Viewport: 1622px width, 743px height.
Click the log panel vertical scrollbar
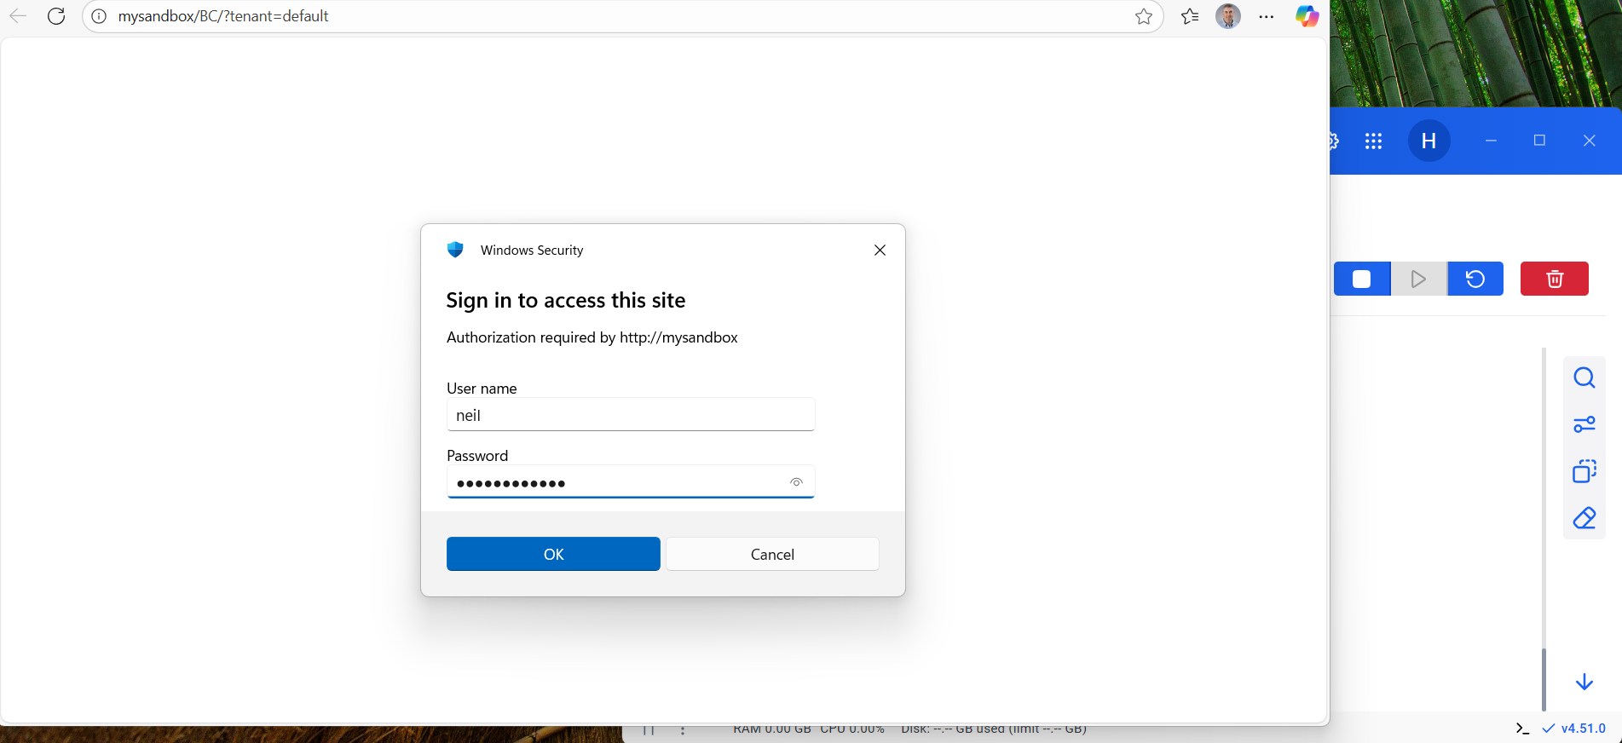[1544, 679]
